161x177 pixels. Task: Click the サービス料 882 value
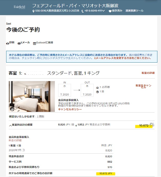pyautogui.click(x=110, y=162)
